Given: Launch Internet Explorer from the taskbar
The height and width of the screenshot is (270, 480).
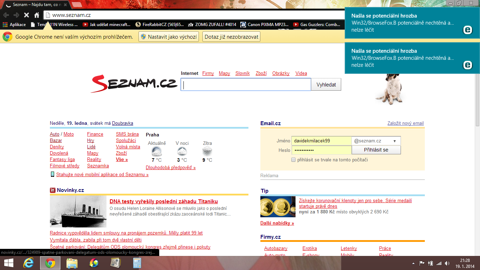Looking at the screenshot, I should coord(28,263).
